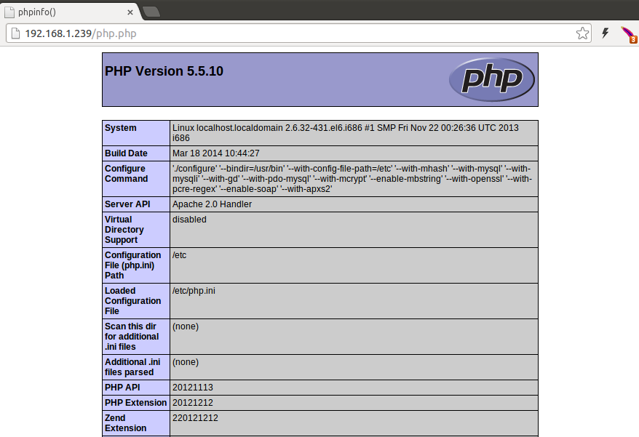Click the PHP Extension label

(135, 403)
